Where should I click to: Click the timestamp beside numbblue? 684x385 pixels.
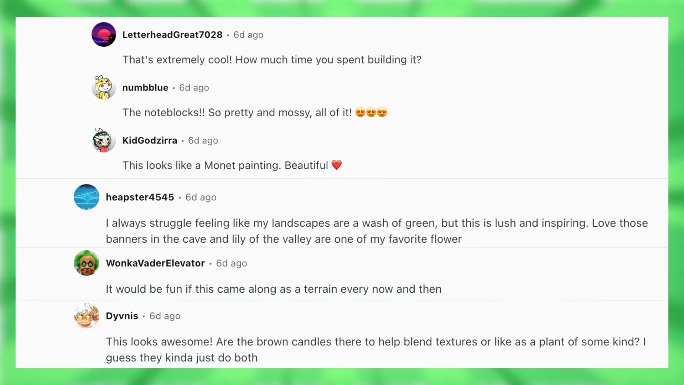click(194, 88)
